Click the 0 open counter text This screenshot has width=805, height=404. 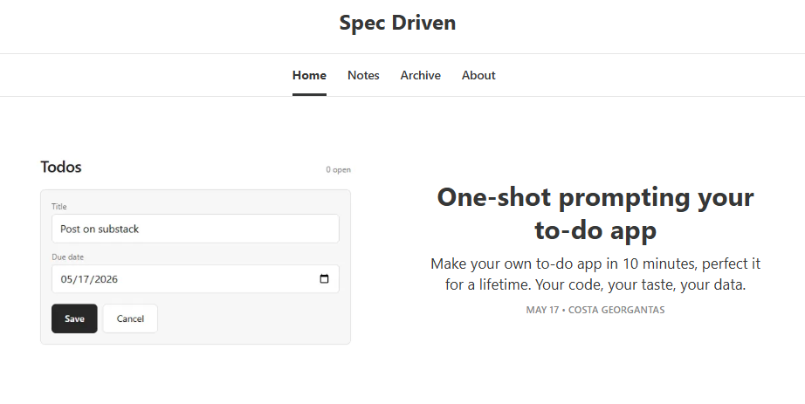tap(338, 169)
